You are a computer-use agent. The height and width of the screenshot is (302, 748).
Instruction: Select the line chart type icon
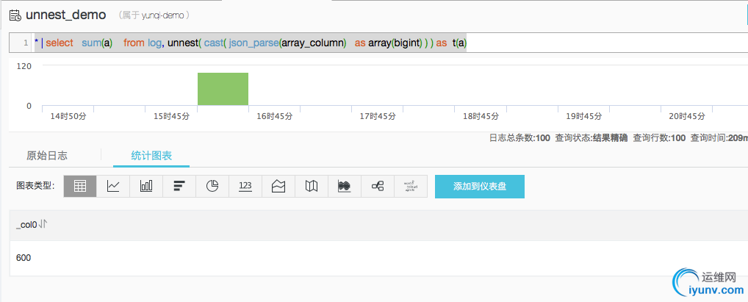coord(113,186)
